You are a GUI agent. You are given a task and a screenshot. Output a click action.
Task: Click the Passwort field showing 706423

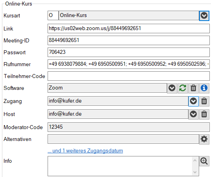tap(129, 52)
